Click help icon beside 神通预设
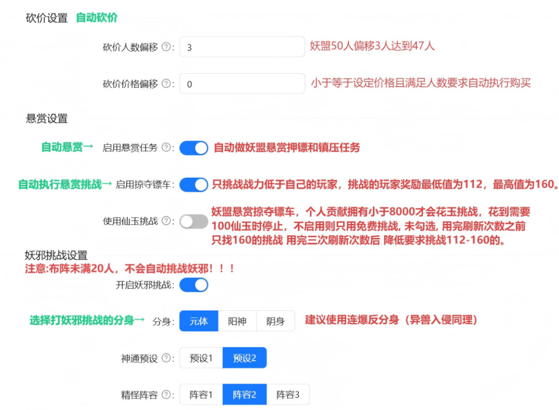Screen dimensions: 559x410 (x=166, y=358)
